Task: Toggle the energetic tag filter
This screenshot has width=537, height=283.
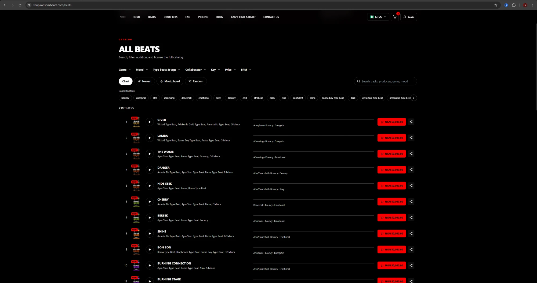Action: click(x=141, y=98)
